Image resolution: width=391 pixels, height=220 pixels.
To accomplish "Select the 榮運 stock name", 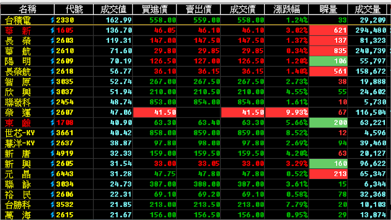I will [x=18, y=113].
